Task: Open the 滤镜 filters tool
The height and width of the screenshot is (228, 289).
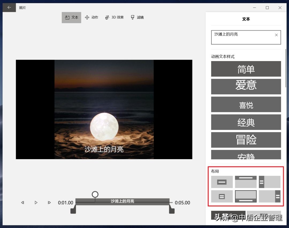Action: click(137, 17)
